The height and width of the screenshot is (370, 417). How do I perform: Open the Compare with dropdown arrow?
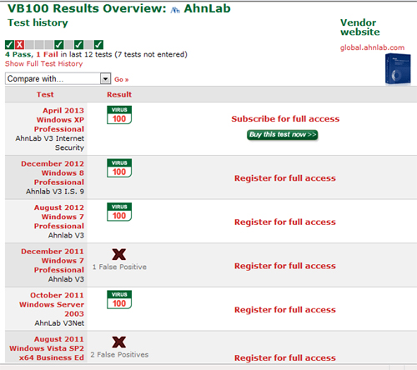click(x=105, y=79)
